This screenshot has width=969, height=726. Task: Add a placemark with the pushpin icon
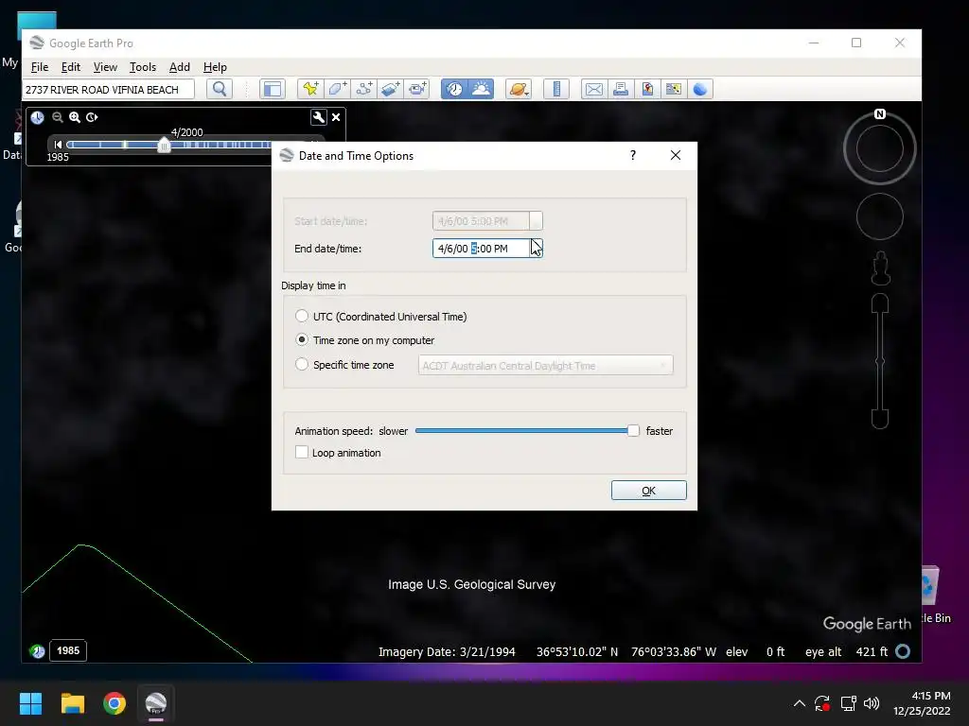(x=310, y=89)
